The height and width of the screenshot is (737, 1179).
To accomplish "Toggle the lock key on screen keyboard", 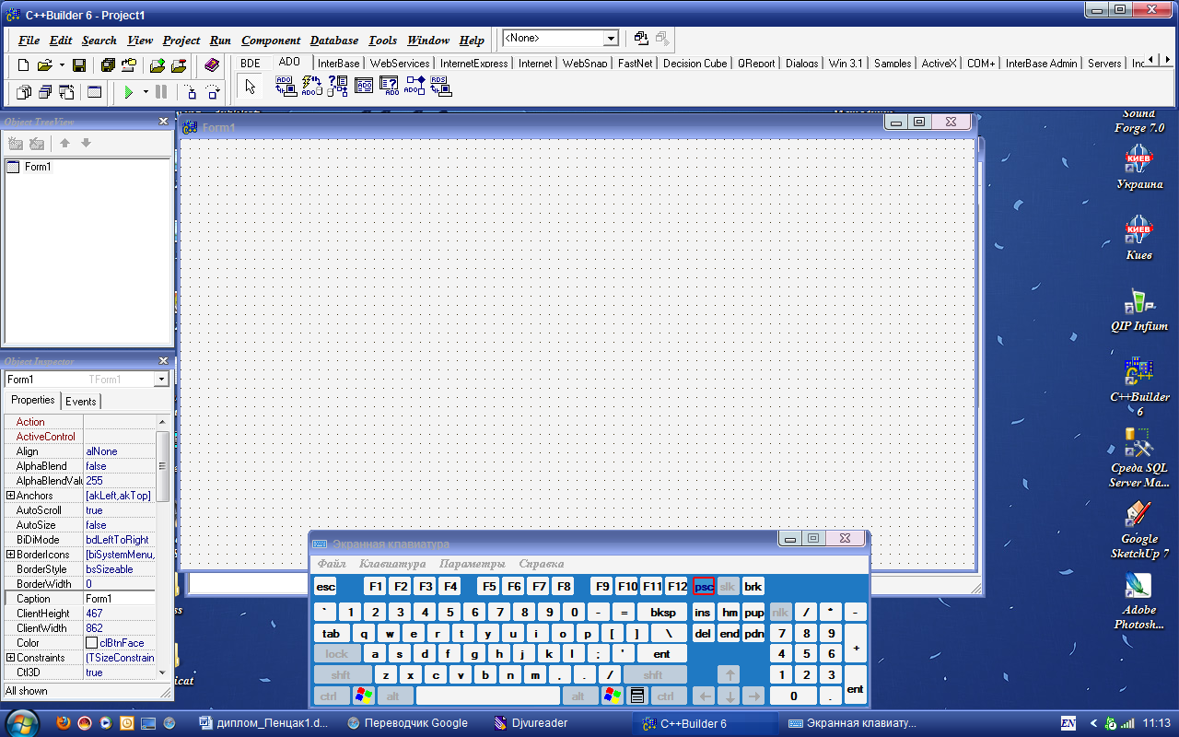I will click(337, 654).
